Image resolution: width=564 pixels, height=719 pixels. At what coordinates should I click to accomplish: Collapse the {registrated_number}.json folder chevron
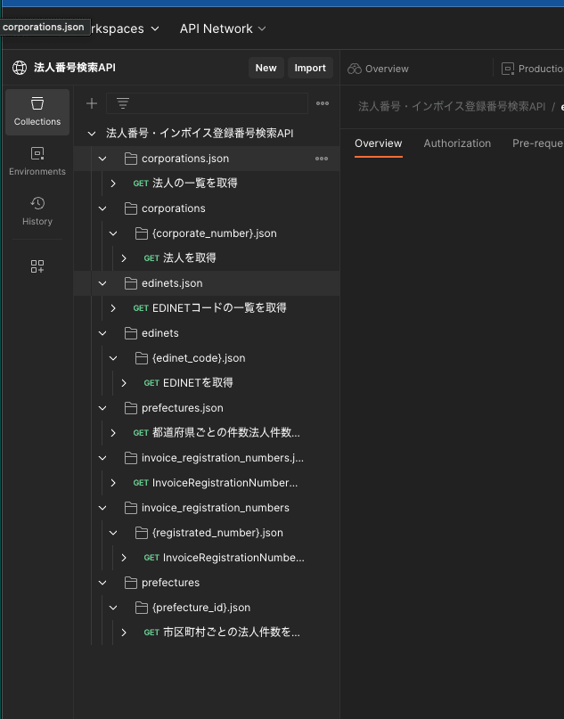click(x=113, y=533)
